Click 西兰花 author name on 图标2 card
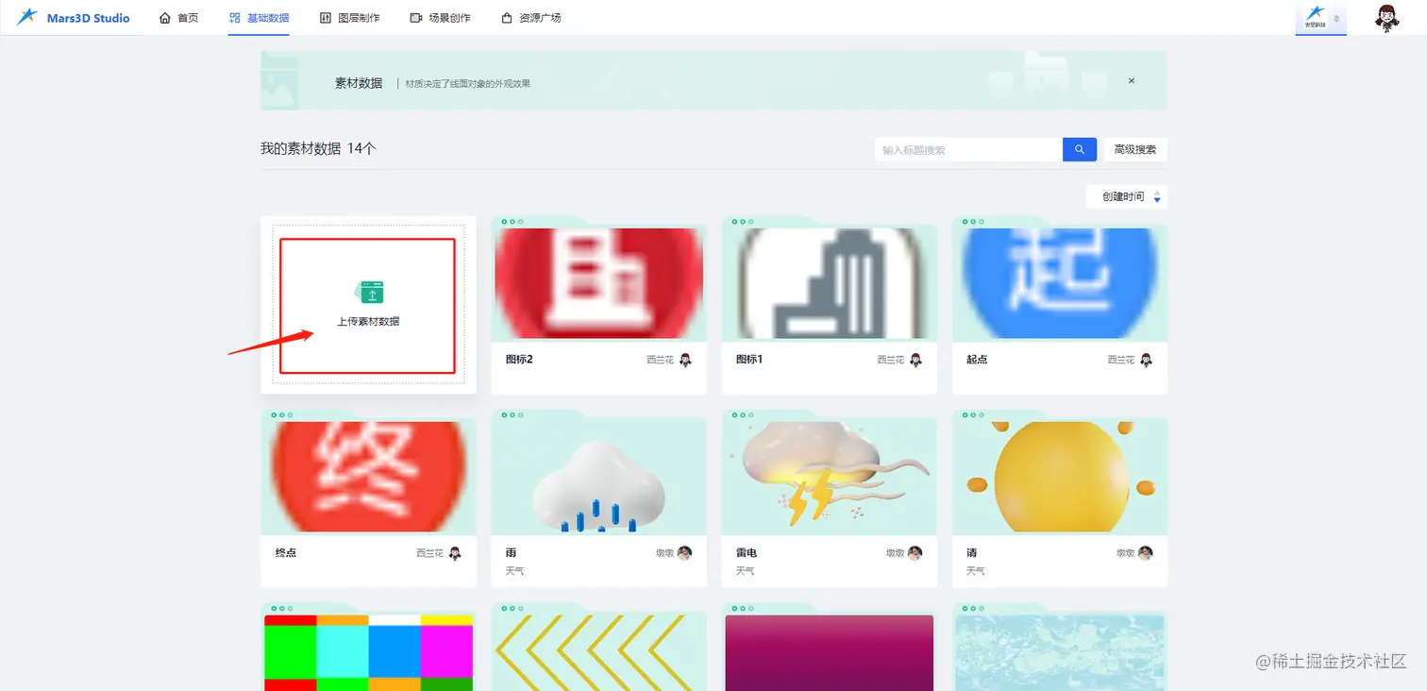This screenshot has width=1427, height=691. [x=661, y=360]
